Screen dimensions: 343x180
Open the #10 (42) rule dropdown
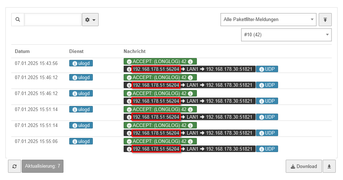[286, 35]
